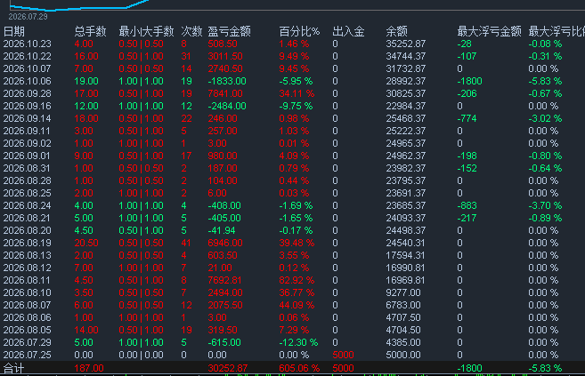Click the 合计 total row label
Viewport: 585px width, 376px height.
tap(14, 369)
